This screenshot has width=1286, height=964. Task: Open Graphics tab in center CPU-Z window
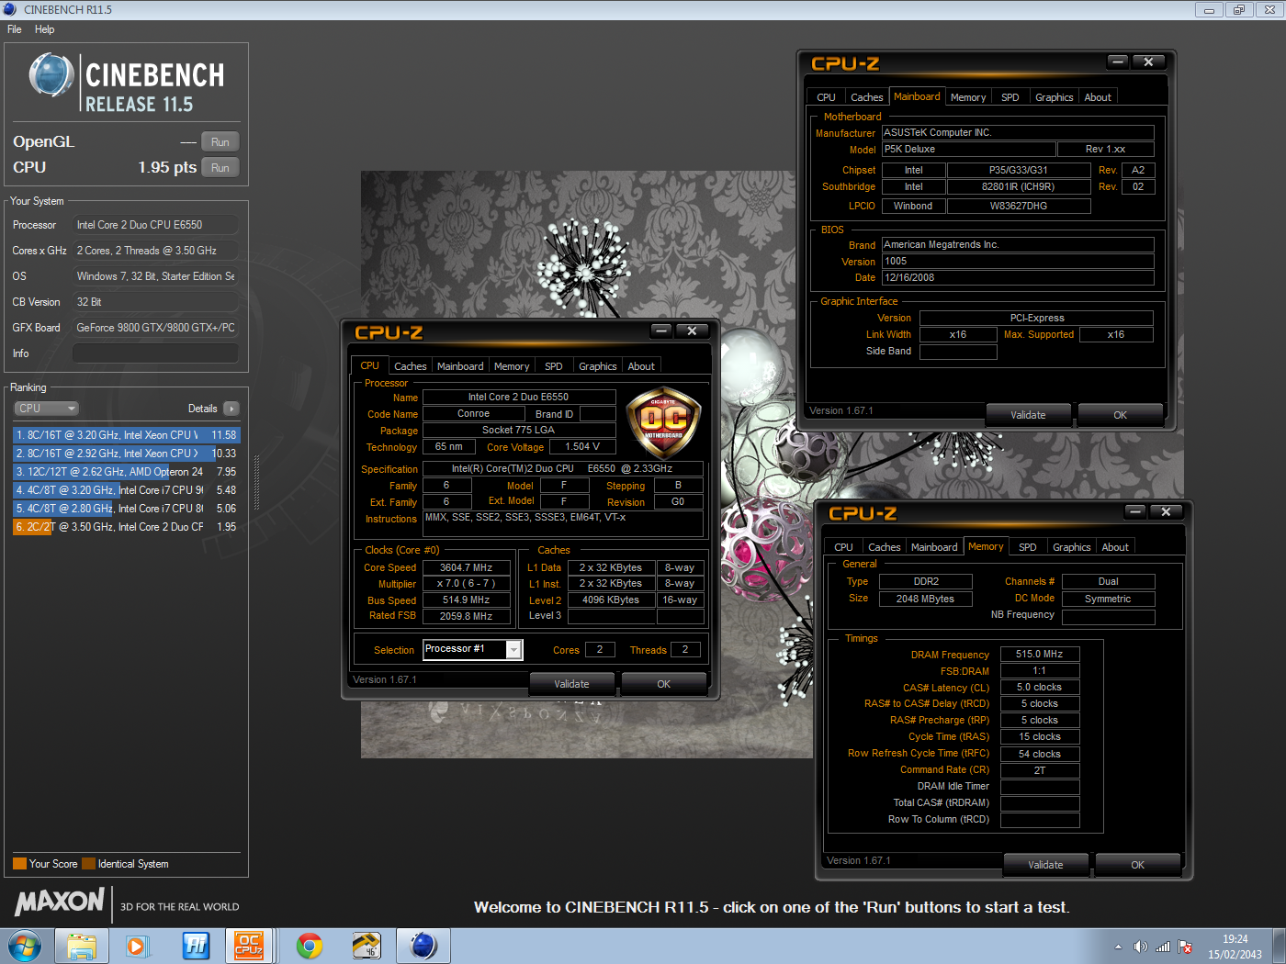coord(598,366)
